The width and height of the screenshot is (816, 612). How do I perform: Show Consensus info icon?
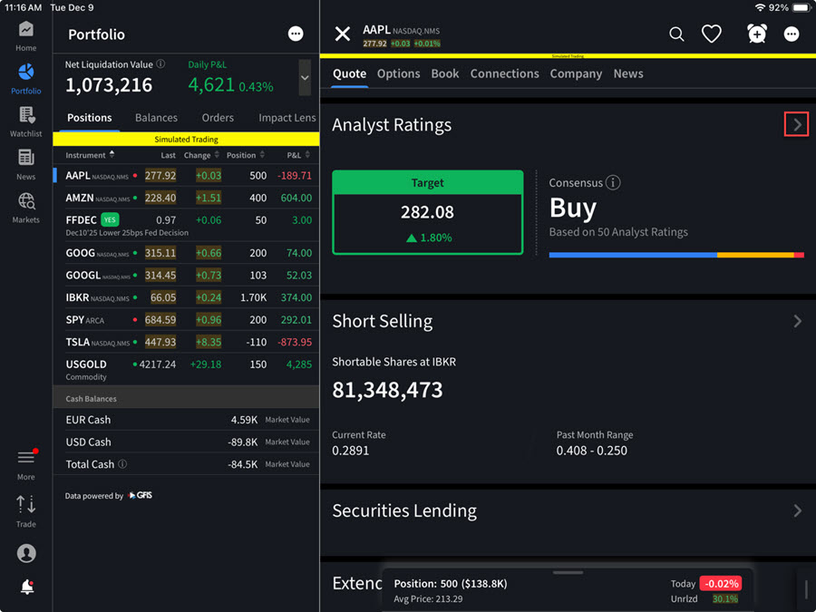coord(613,182)
